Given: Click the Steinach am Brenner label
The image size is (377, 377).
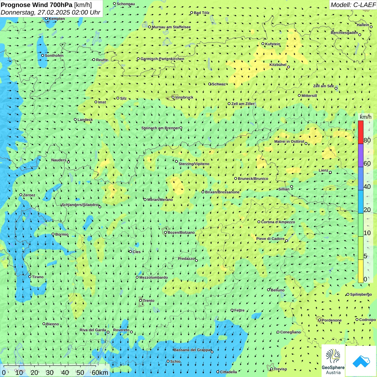Looking at the screenshot, I should [x=160, y=128].
